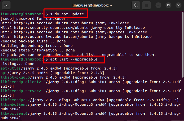Minimize the terminal window
Image resolution: width=184 pixels, height=121 pixels.
click(158, 6)
